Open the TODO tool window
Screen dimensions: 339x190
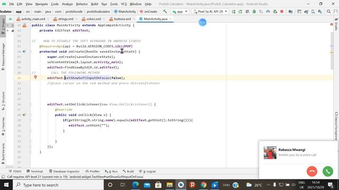[15, 171]
